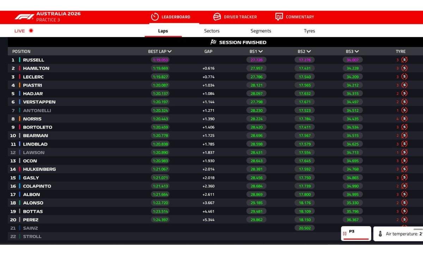The width and height of the screenshot is (423, 257).
Task: Open the BS3 column dropdown
Action: pyautogui.click(x=357, y=51)
